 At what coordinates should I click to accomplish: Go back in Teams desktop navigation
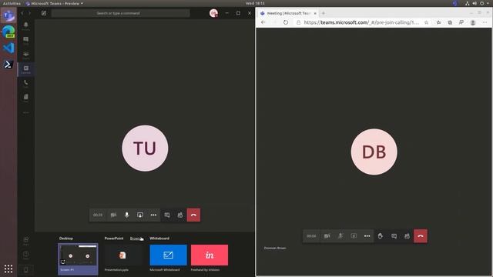click(x=22, y=13)
